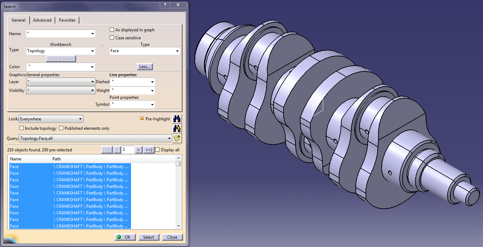Go to next results page
483x247 pixels.
(138, 150)
